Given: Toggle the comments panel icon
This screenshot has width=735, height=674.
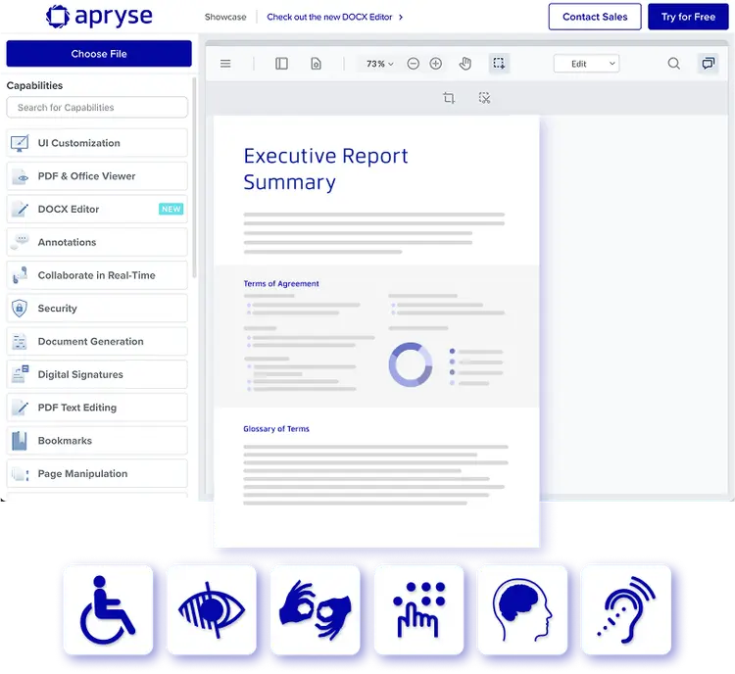Looking at the screenshot, I should click(709, 64).
